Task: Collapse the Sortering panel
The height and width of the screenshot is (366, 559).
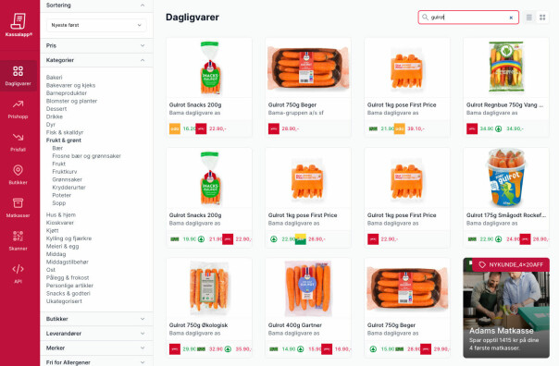Action: tap(96, 6)
